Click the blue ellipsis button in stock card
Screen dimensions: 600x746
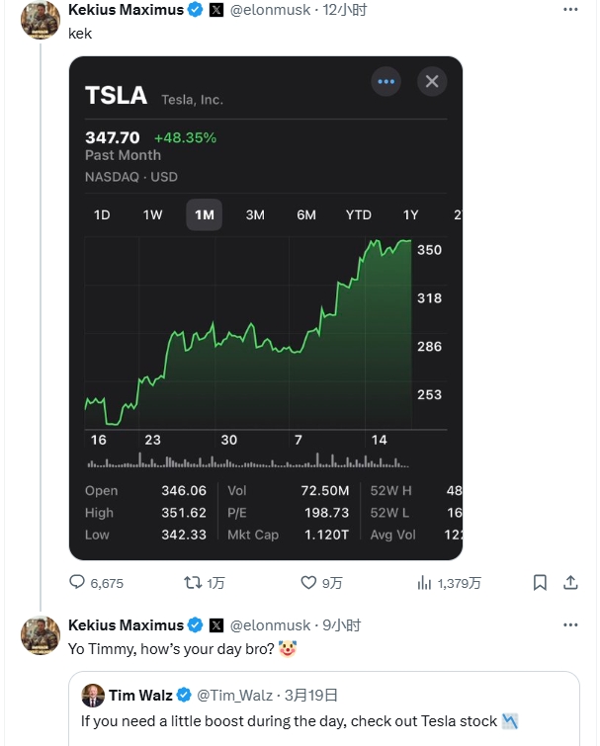(x=386, y=81)
